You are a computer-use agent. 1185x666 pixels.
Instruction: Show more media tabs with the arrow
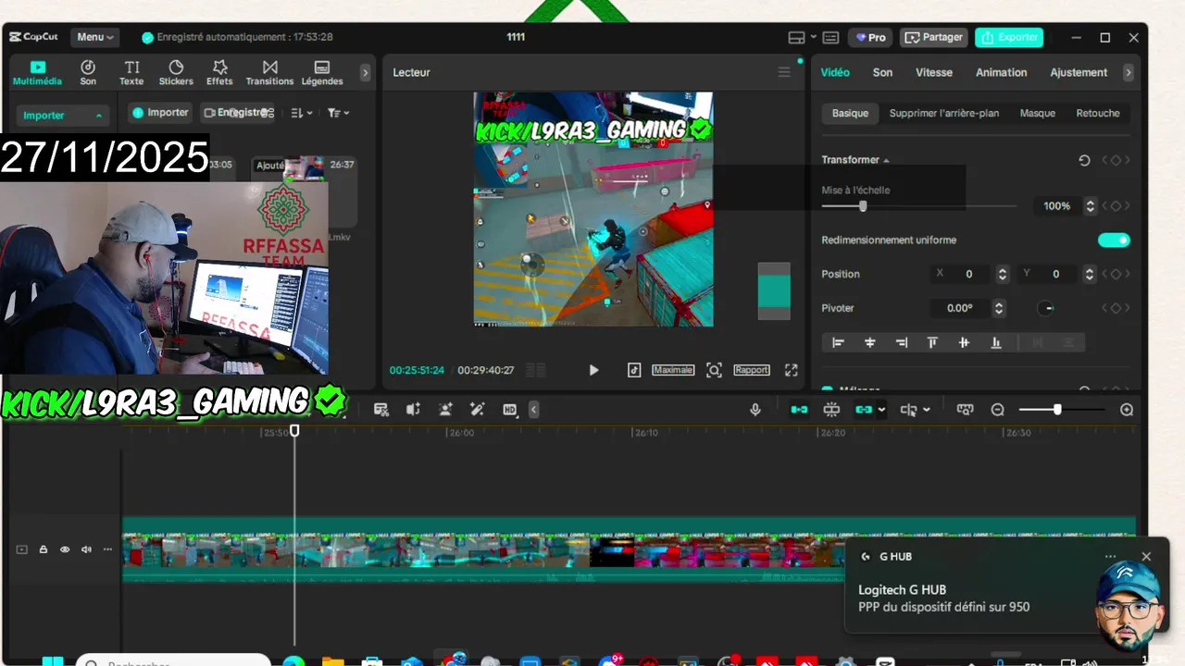pos(365,72)
